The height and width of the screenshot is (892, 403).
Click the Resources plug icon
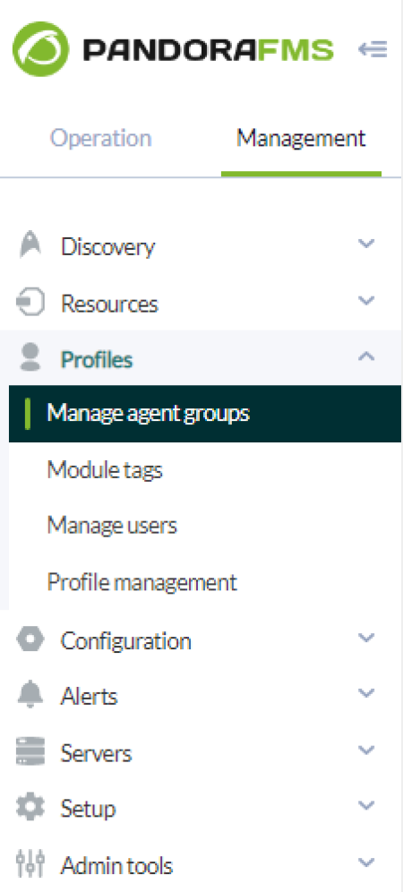click(x=30, y=302)
